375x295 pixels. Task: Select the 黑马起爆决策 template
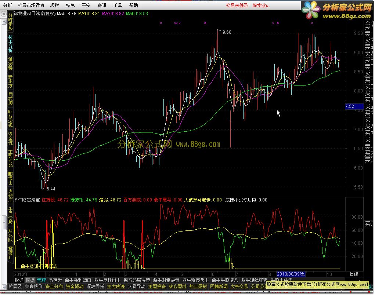[137, 280]
